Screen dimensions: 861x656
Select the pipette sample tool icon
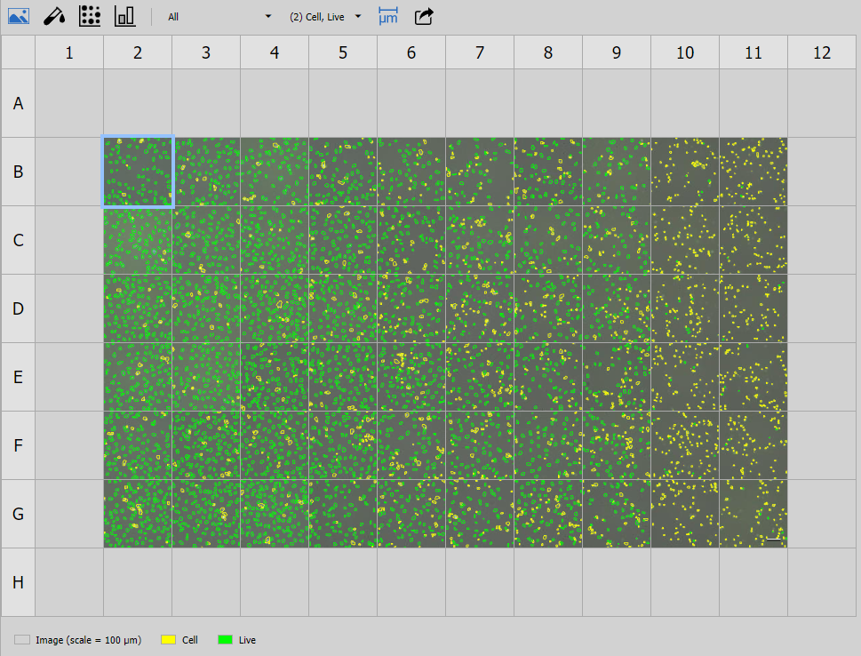coord(54,17)
